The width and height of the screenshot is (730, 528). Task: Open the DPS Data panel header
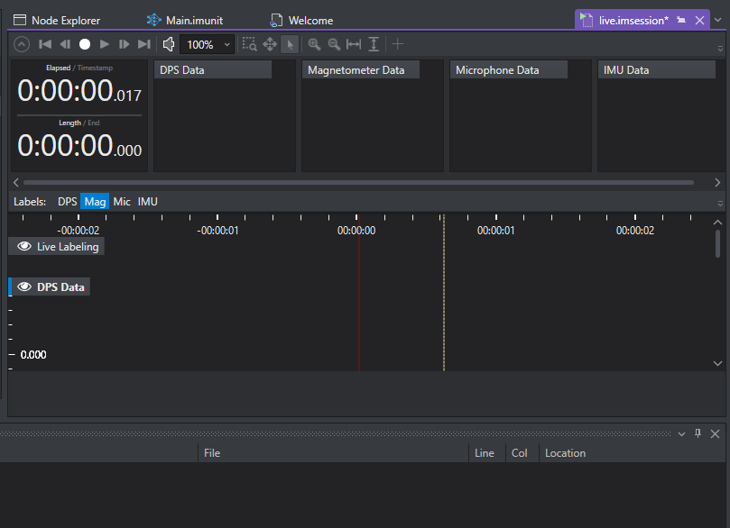coord(213,69)
